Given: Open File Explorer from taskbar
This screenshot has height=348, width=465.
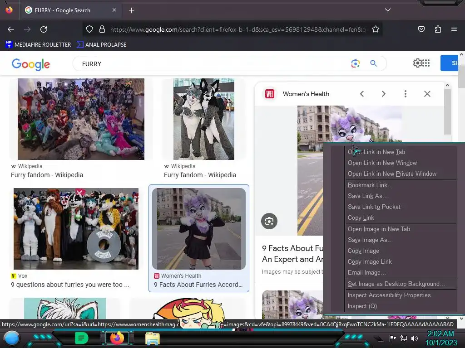Looking at the screenshot, I should (x=153, y=339).
